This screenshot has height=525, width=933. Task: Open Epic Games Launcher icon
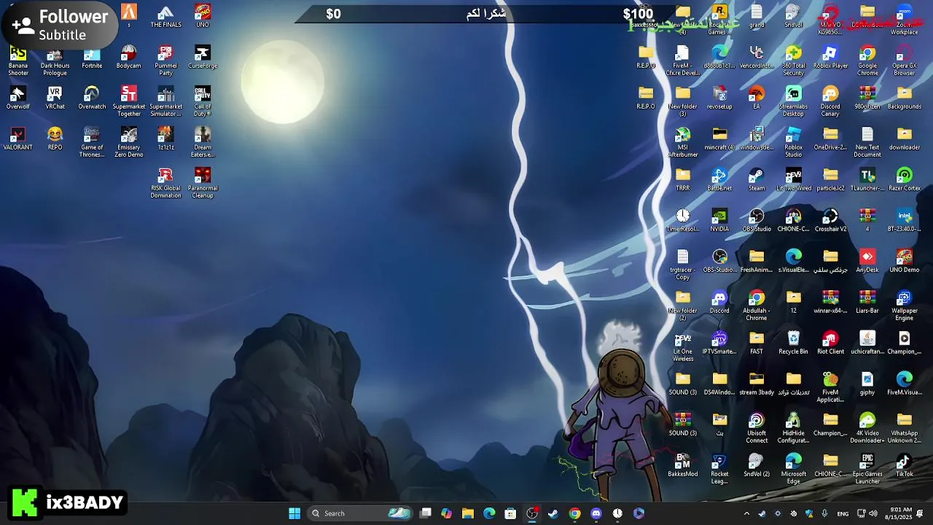click(x=867, y=469)
